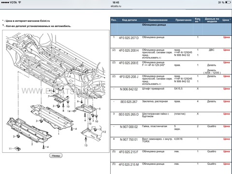Open Цена link for 8E0 825 267 rivet

coord(226,101)
